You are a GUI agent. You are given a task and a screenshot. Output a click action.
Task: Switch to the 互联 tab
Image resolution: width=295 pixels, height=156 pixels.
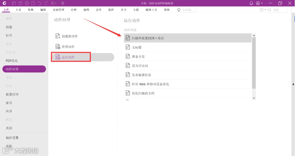pyautogui.click(x=136, y=10)
